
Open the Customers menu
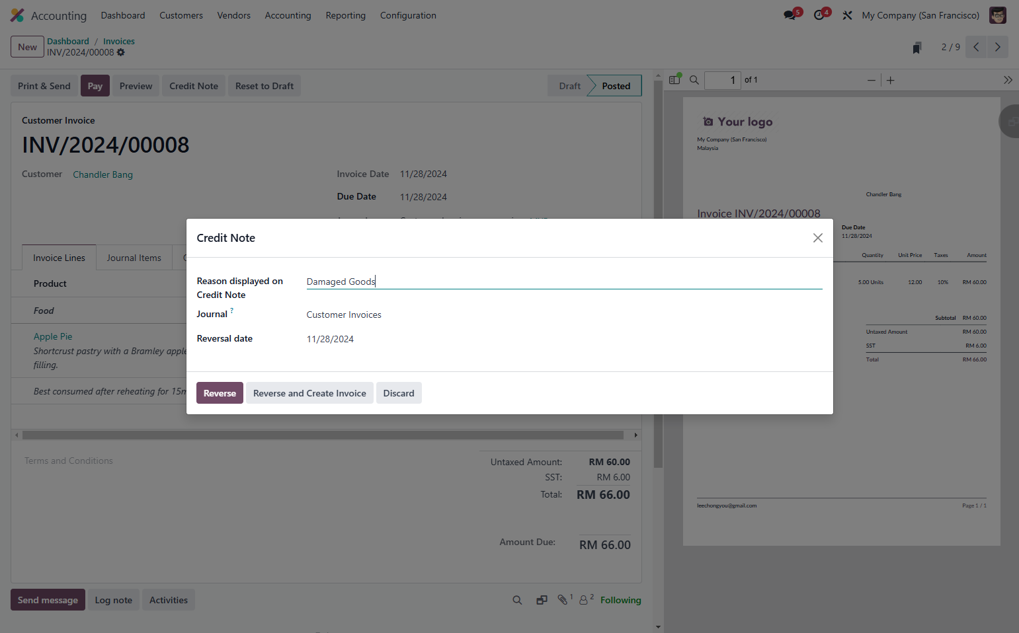pos(181,15)
